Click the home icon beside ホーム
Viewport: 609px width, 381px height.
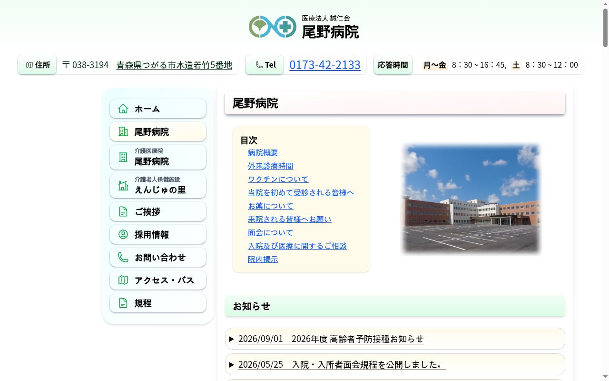pyautogui.click(x=123, y=109)
